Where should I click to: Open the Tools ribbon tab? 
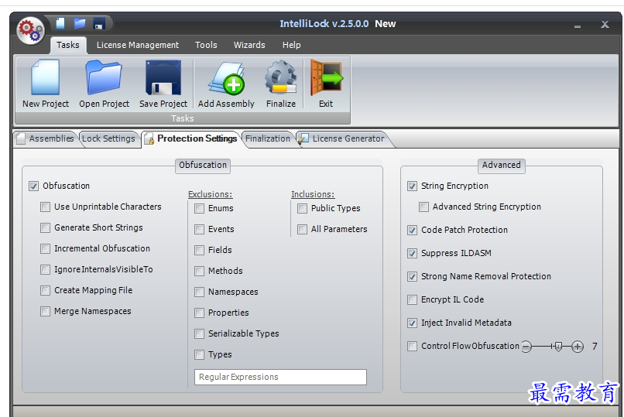[206, 45]
